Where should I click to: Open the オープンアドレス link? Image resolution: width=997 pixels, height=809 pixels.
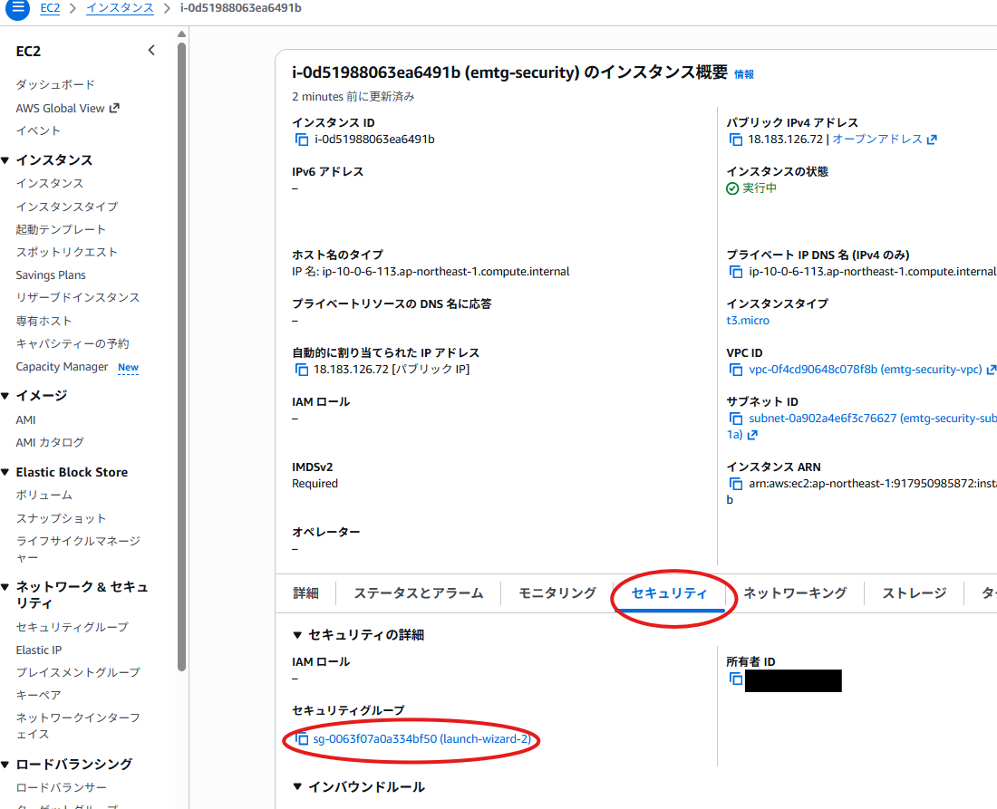[x=877, y=140]
